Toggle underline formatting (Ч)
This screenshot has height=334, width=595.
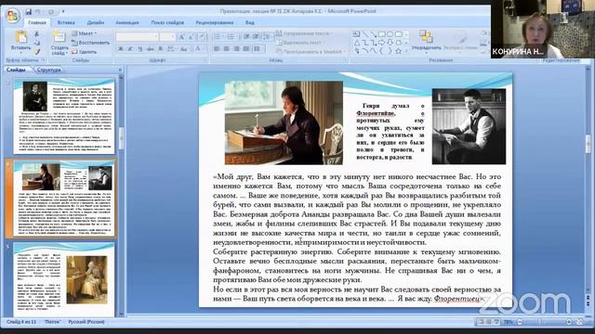(140, 49)
